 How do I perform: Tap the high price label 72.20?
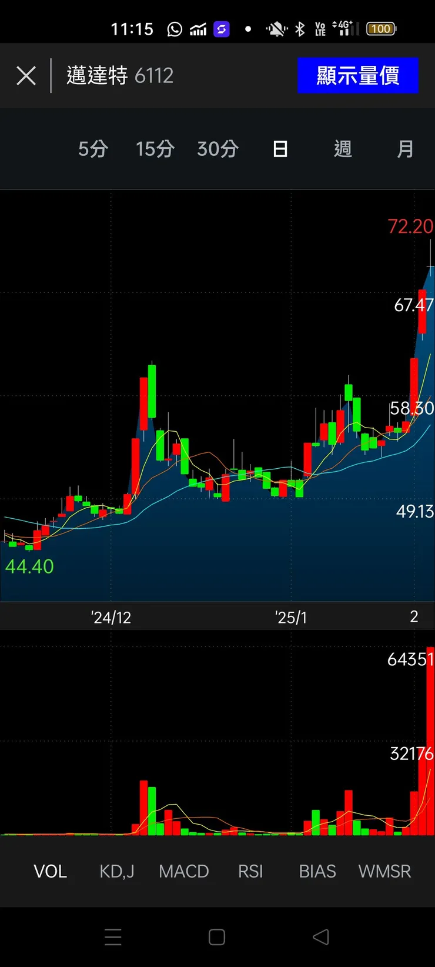[410, 226]
